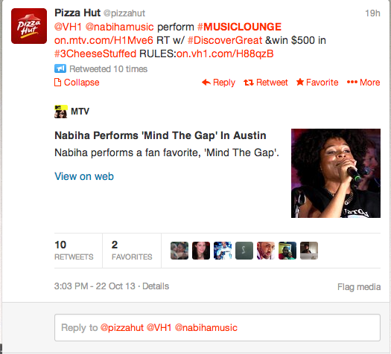Click the small MTV avatar icon

click(x=61, y=112)
